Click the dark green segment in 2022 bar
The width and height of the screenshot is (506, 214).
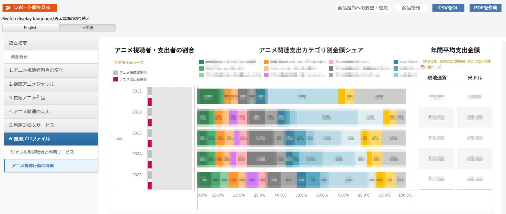203,117
